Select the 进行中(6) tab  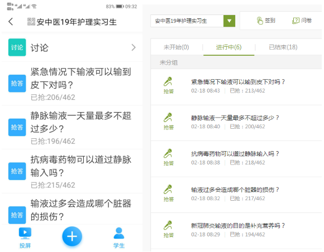pyautogui.click(x=228, y=47)
